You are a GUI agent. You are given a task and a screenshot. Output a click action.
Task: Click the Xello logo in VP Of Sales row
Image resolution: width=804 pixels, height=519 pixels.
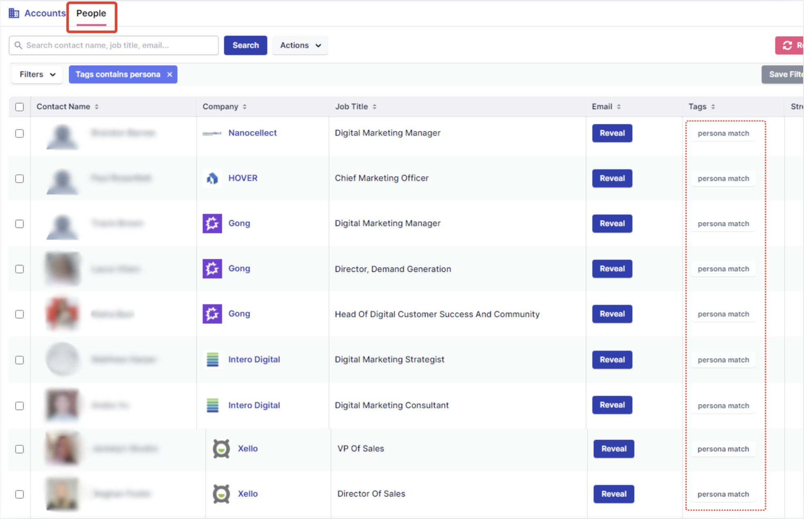click(x=221, y=448)
